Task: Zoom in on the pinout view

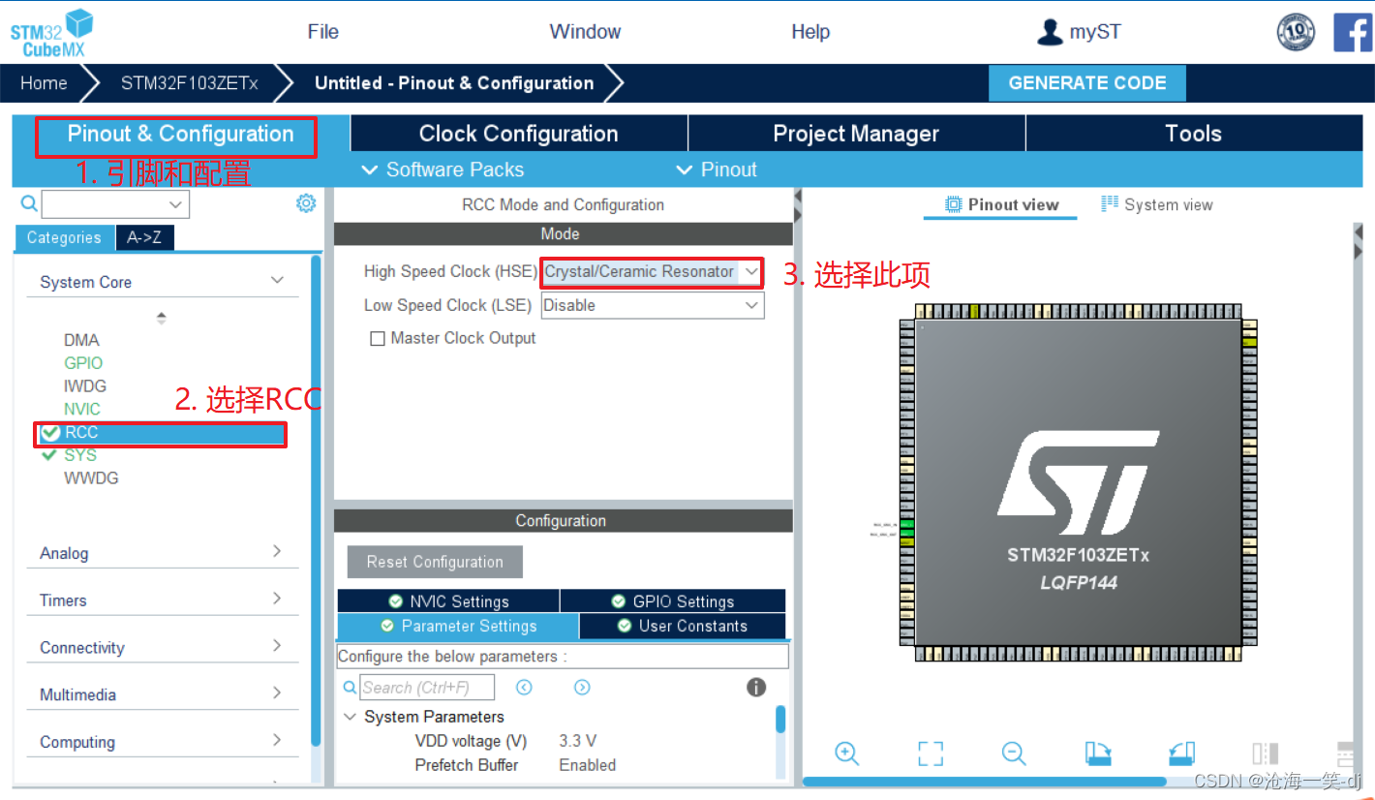Action: (847, 754)
